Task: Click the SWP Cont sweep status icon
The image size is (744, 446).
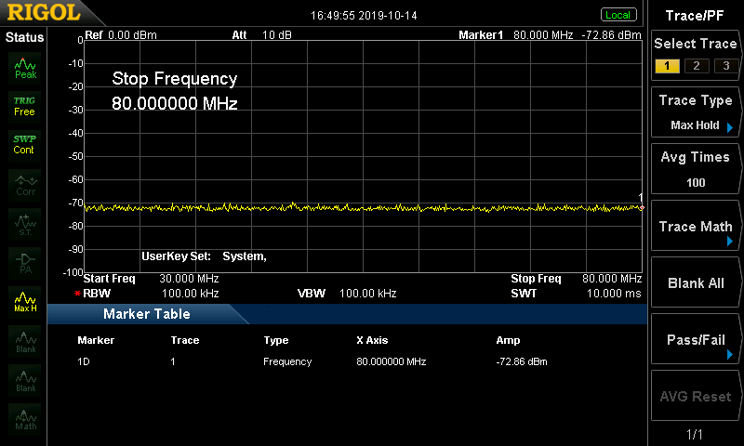Action: click(x=25, y=144)
